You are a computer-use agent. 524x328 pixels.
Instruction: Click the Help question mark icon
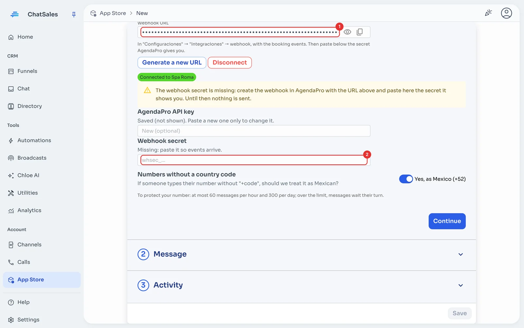[x=11, y=302]
